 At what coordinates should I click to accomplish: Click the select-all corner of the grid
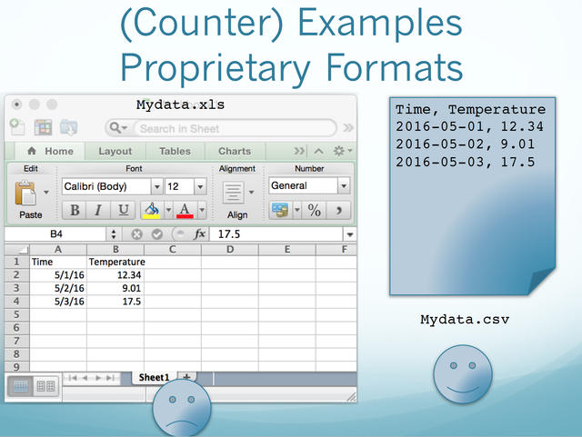17,249
